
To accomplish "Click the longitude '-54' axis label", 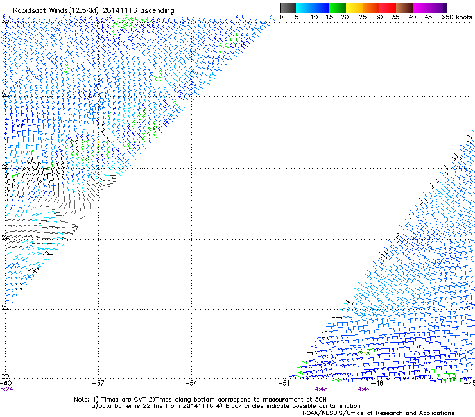I will pos(191,383).
